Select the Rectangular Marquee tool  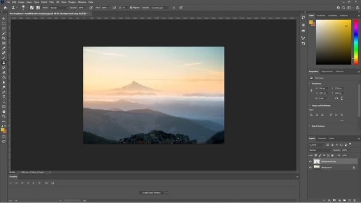pos(4,24)
